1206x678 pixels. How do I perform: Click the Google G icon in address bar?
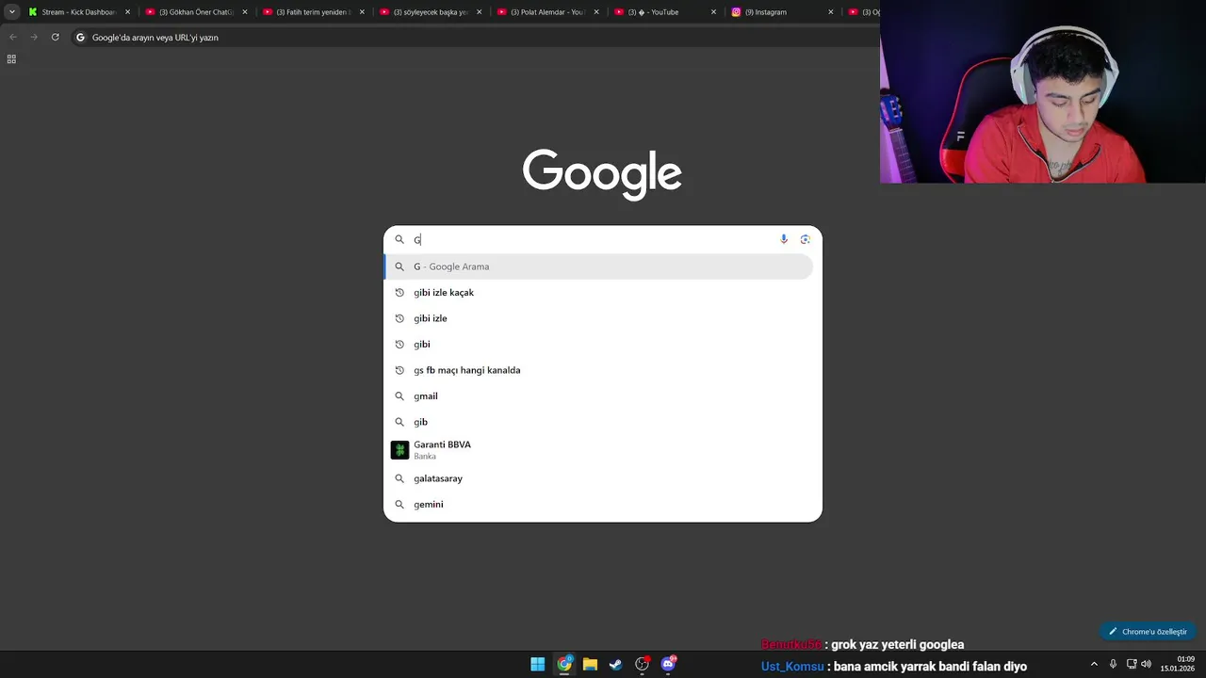[80, 38]
